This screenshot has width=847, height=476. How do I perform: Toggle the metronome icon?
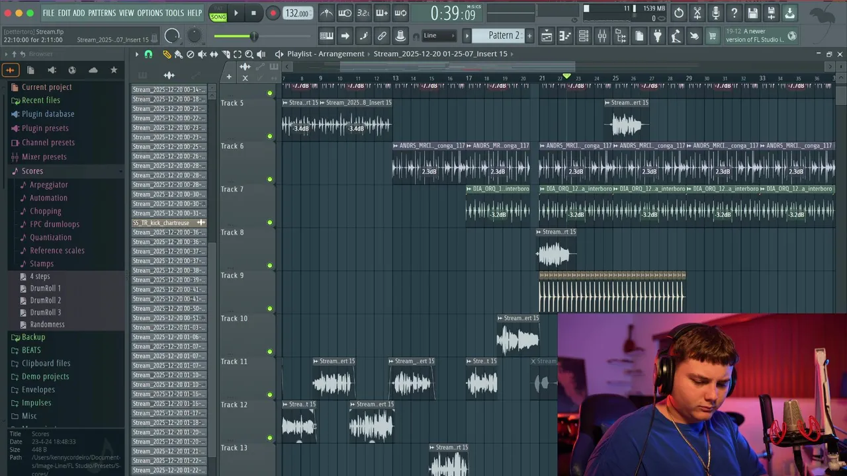point(327,13)
